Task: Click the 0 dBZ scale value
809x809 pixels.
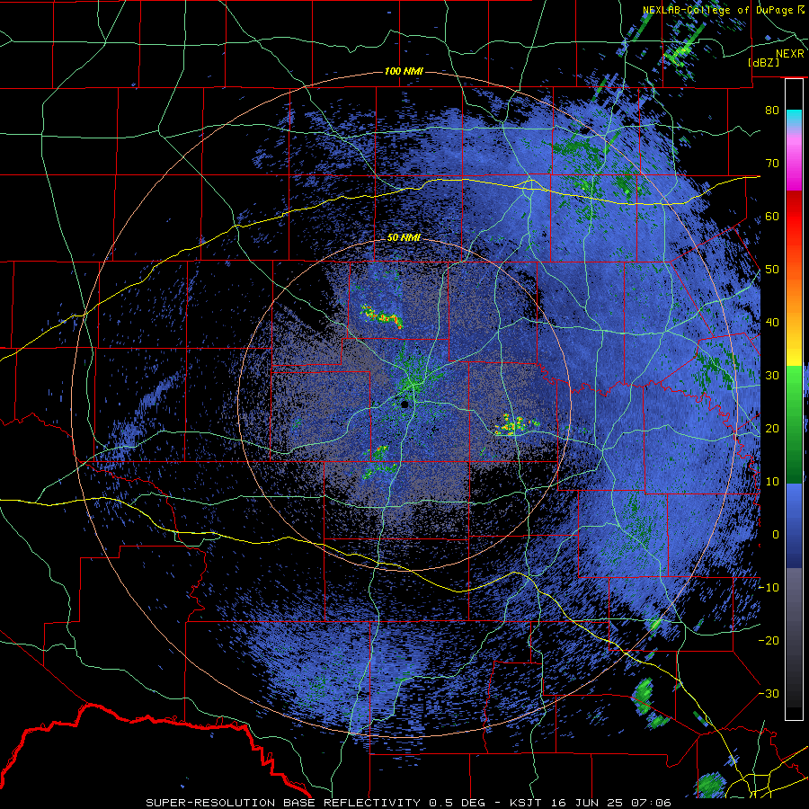Action: tap(776, 535)
